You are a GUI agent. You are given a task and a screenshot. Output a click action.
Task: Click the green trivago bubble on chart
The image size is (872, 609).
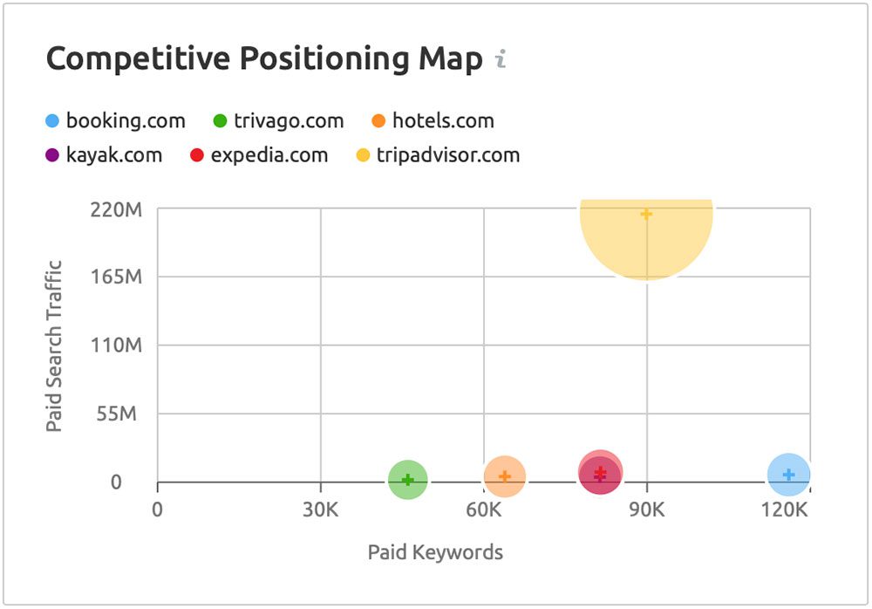tap(407, 480)
